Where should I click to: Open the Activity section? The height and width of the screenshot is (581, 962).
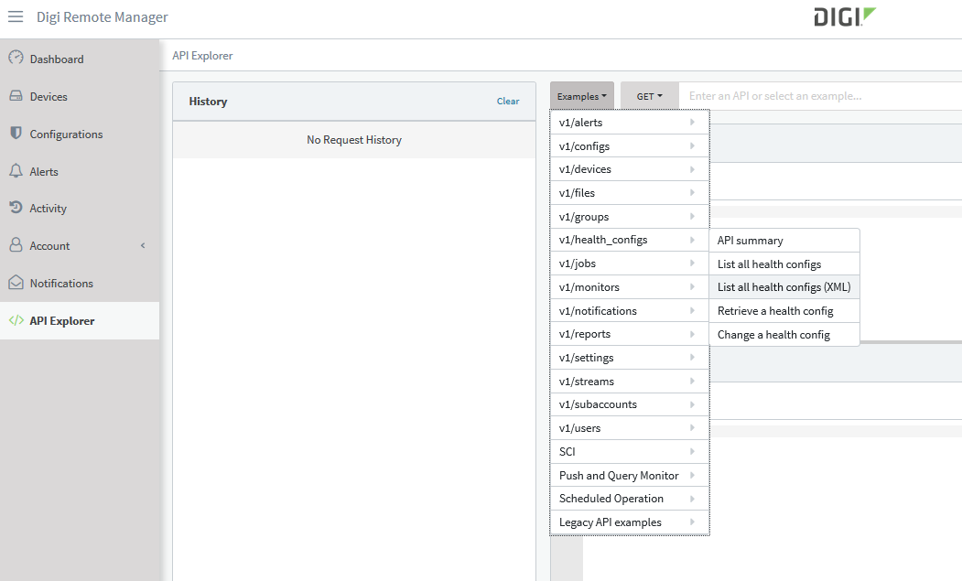80,209
